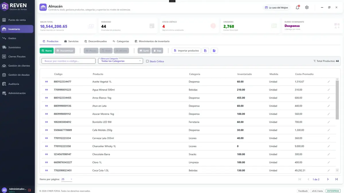The height and width of the screenshot is (193, 344).
Task: Select the Coca Cola 1.5L product name
Action: click(100, 170)
